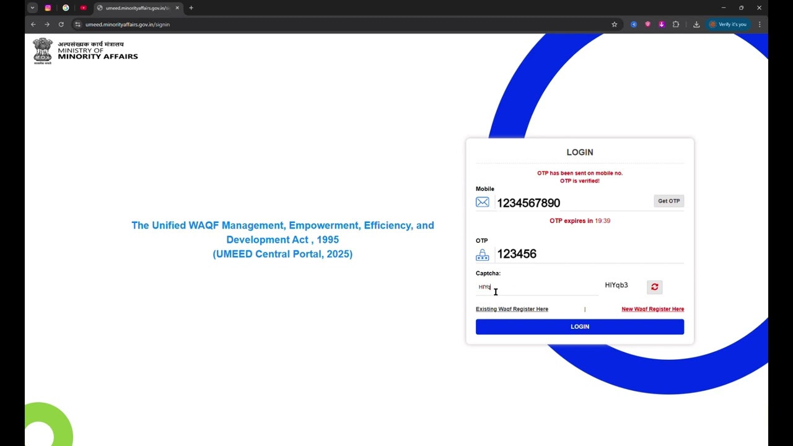The height and width of the screenshot is (446, 793).
Task: Open the Chrome three-dot menu
Action: (x=760, y=24)
